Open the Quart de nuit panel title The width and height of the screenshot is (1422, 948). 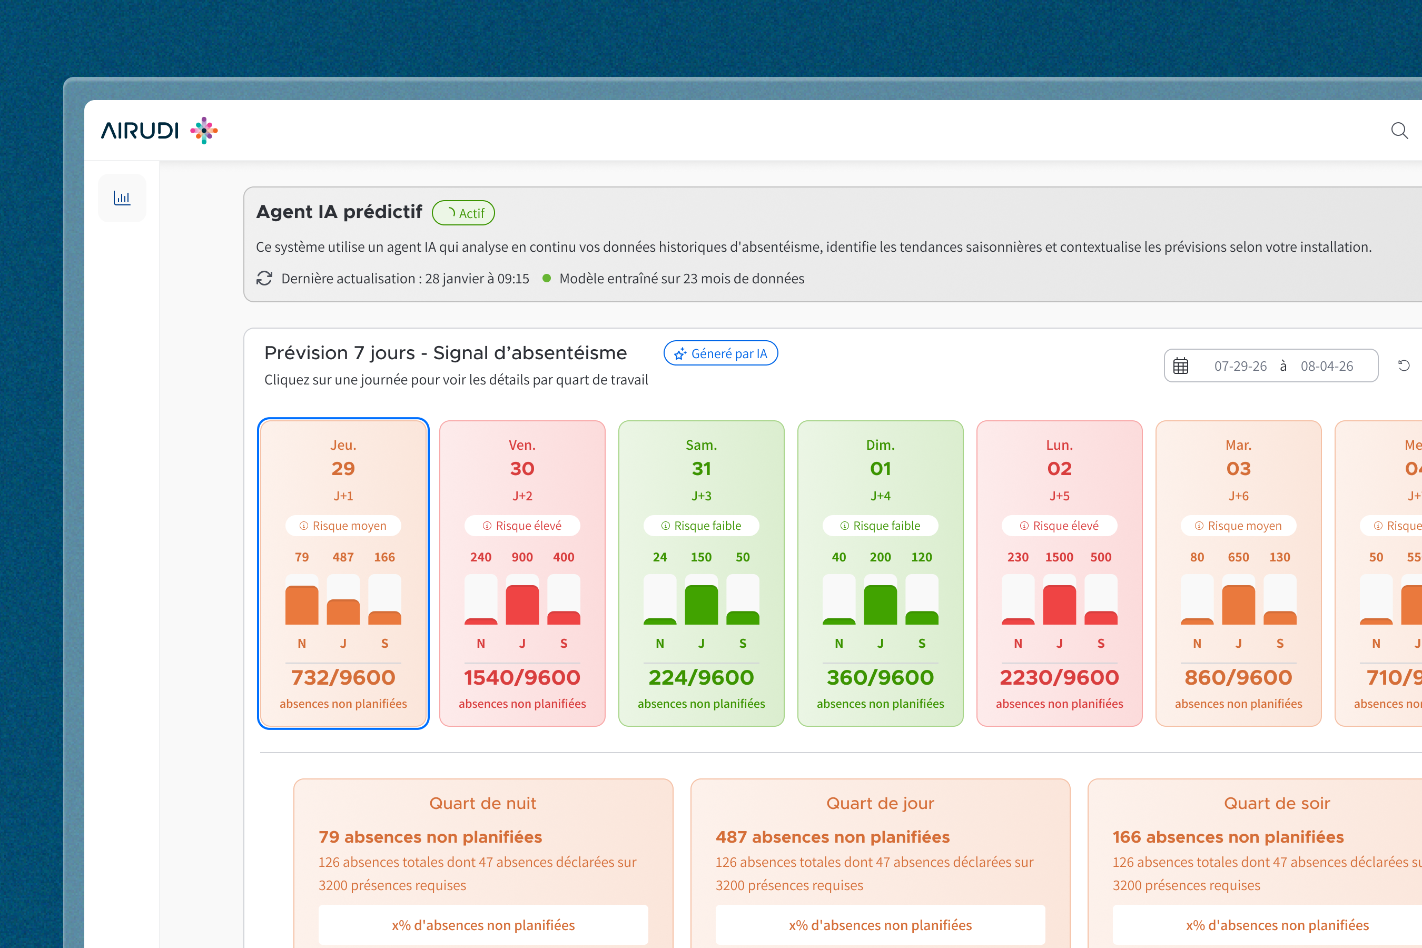[483, 803]
